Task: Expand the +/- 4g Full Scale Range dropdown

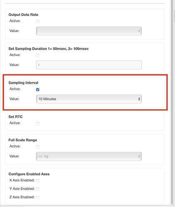Action: pyautogui.click(x=89, y=156)
